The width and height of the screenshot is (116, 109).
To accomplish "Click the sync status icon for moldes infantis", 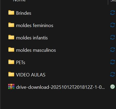I will click(113, 38).
